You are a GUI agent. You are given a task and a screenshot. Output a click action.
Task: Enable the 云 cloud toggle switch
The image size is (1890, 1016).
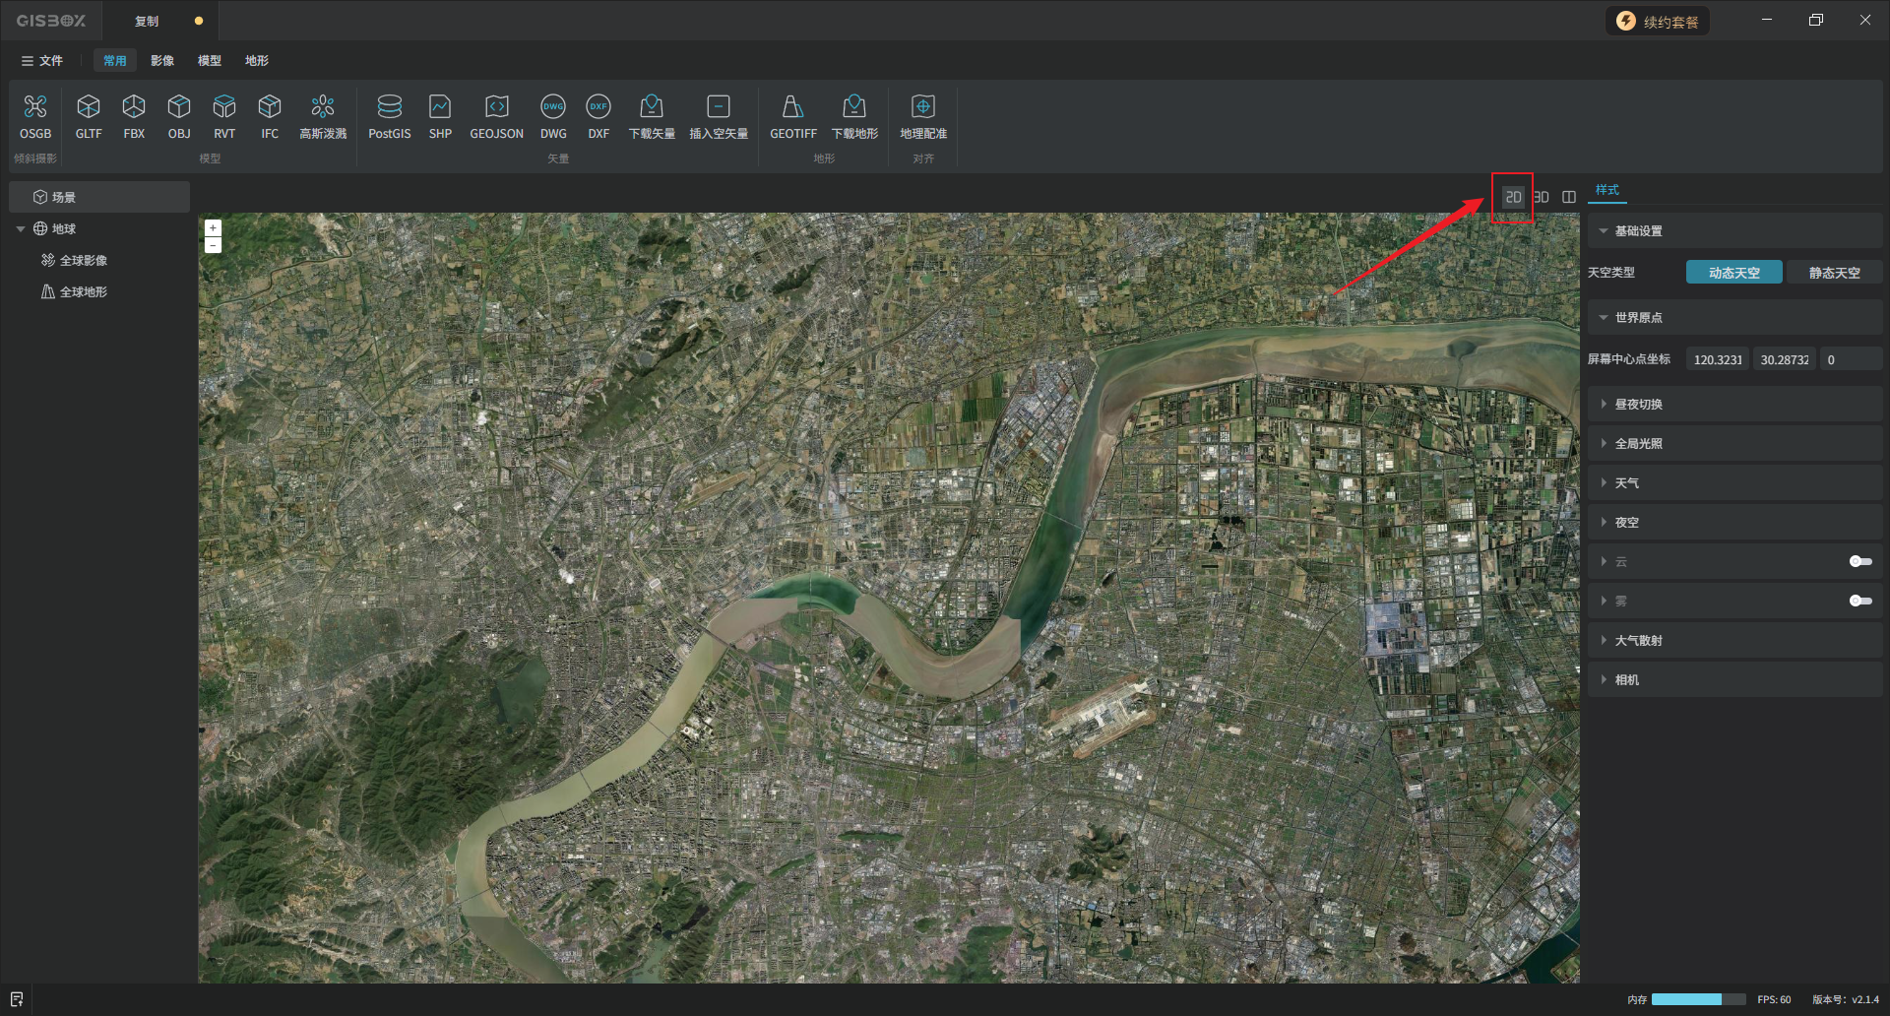pyautogui.click(x=1859, y=561)
